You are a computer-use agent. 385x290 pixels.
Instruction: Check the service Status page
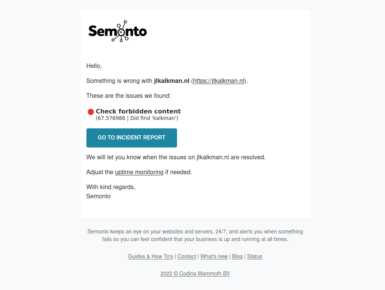point(255,256)
